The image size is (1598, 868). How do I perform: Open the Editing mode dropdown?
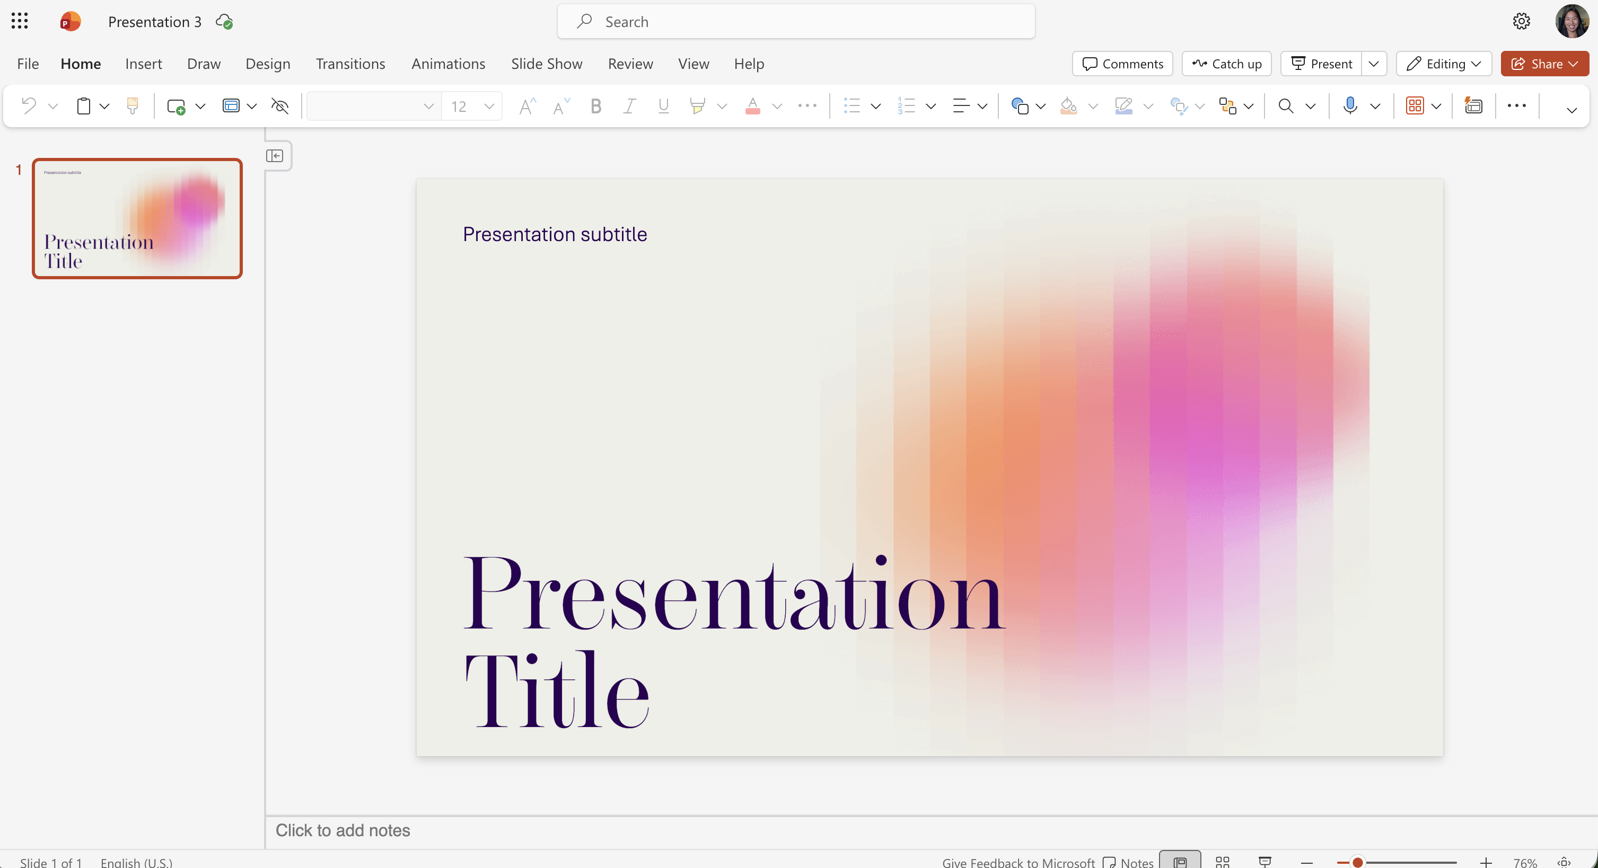tap(1444, 64)
